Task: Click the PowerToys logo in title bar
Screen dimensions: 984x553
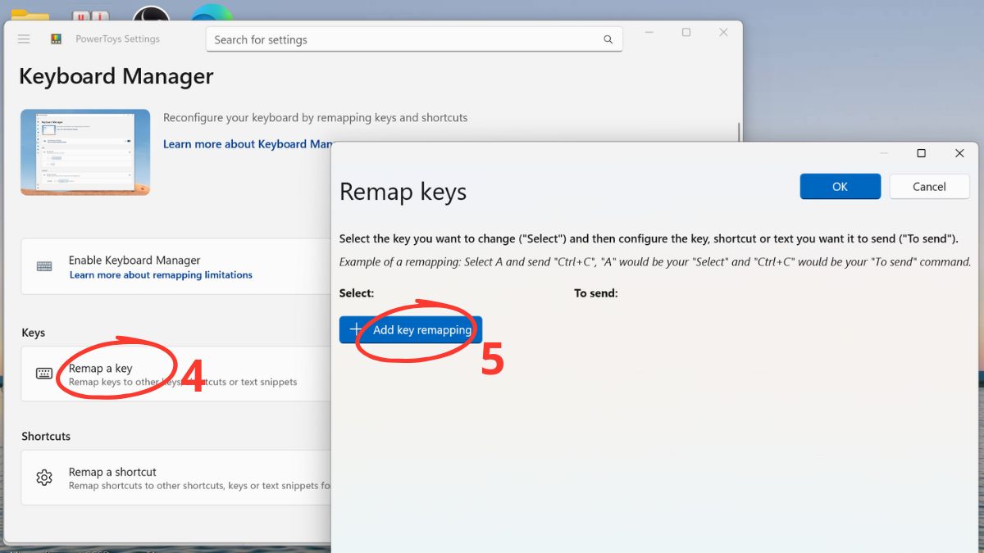Action: coord(57,39)
